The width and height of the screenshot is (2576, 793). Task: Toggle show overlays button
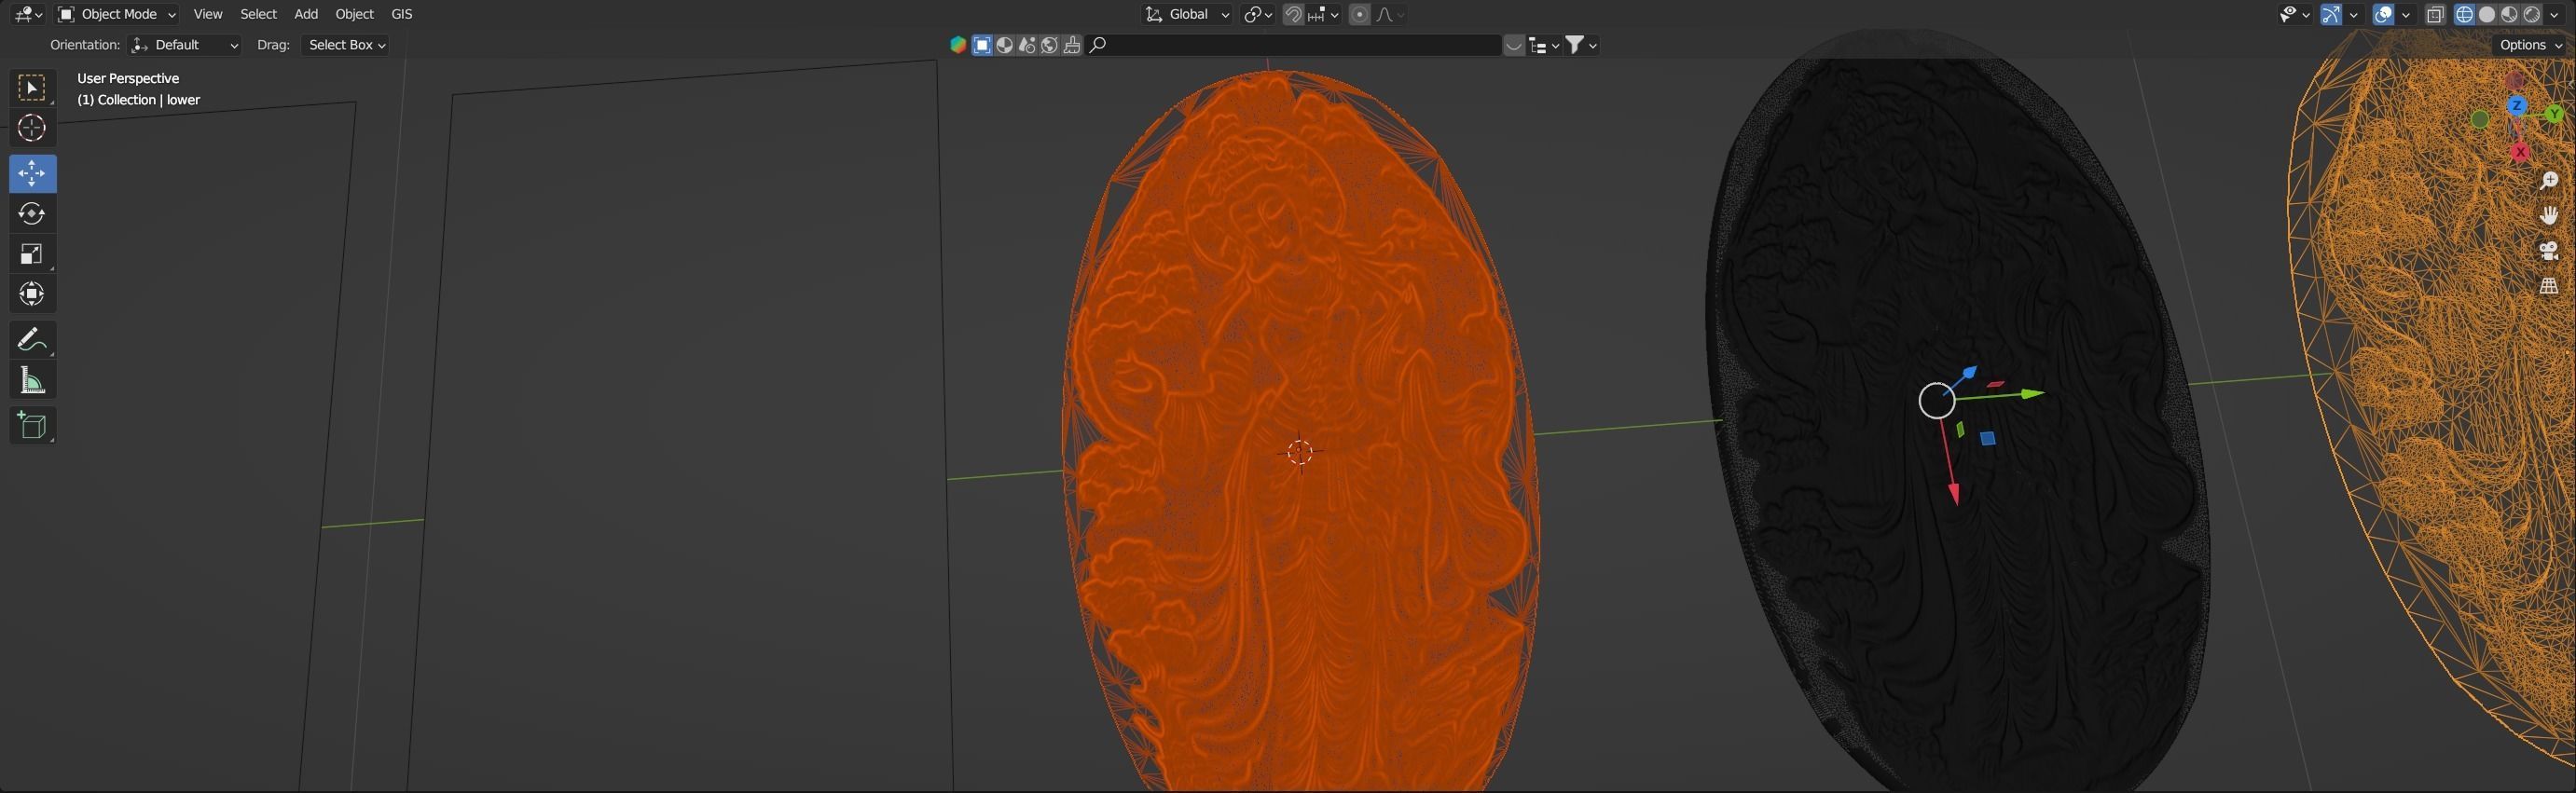tap(2384, 14)
